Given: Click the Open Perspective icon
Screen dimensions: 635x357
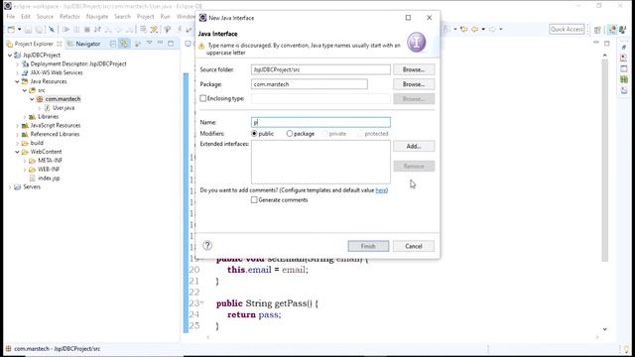Looking at the screenshot, I should point(597,29).
